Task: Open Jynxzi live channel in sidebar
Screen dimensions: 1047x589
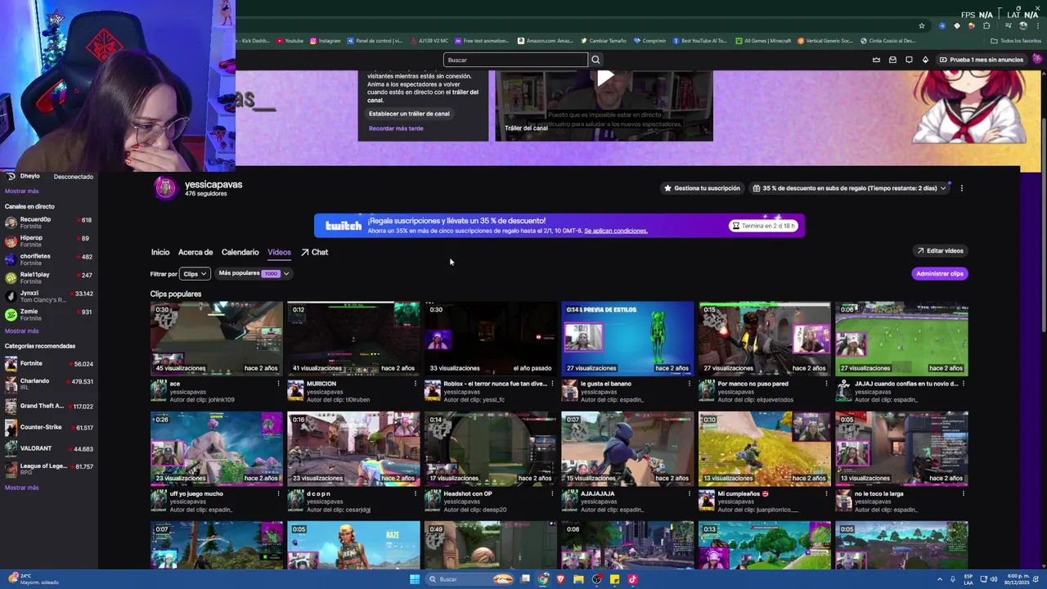Action: 49,296
